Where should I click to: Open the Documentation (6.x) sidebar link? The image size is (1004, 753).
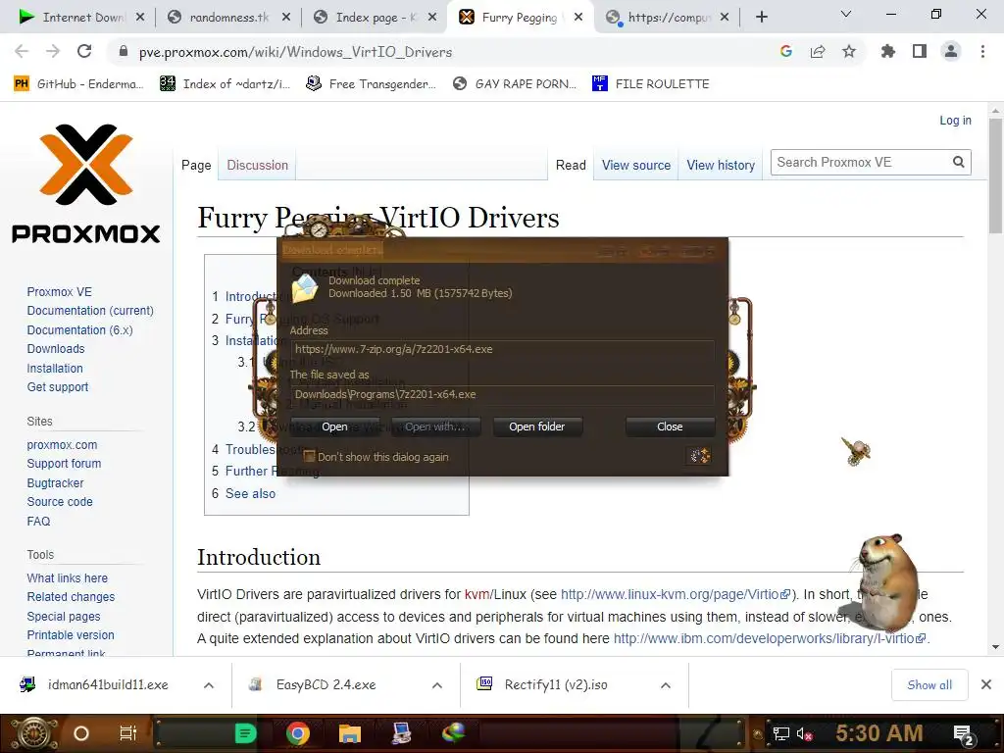(80, 329)
